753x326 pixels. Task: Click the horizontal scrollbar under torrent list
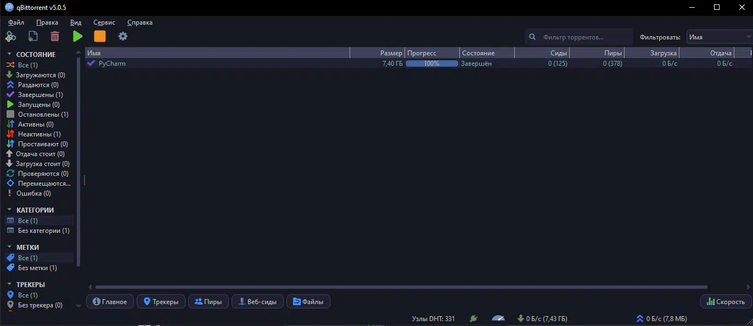[401, 287]
